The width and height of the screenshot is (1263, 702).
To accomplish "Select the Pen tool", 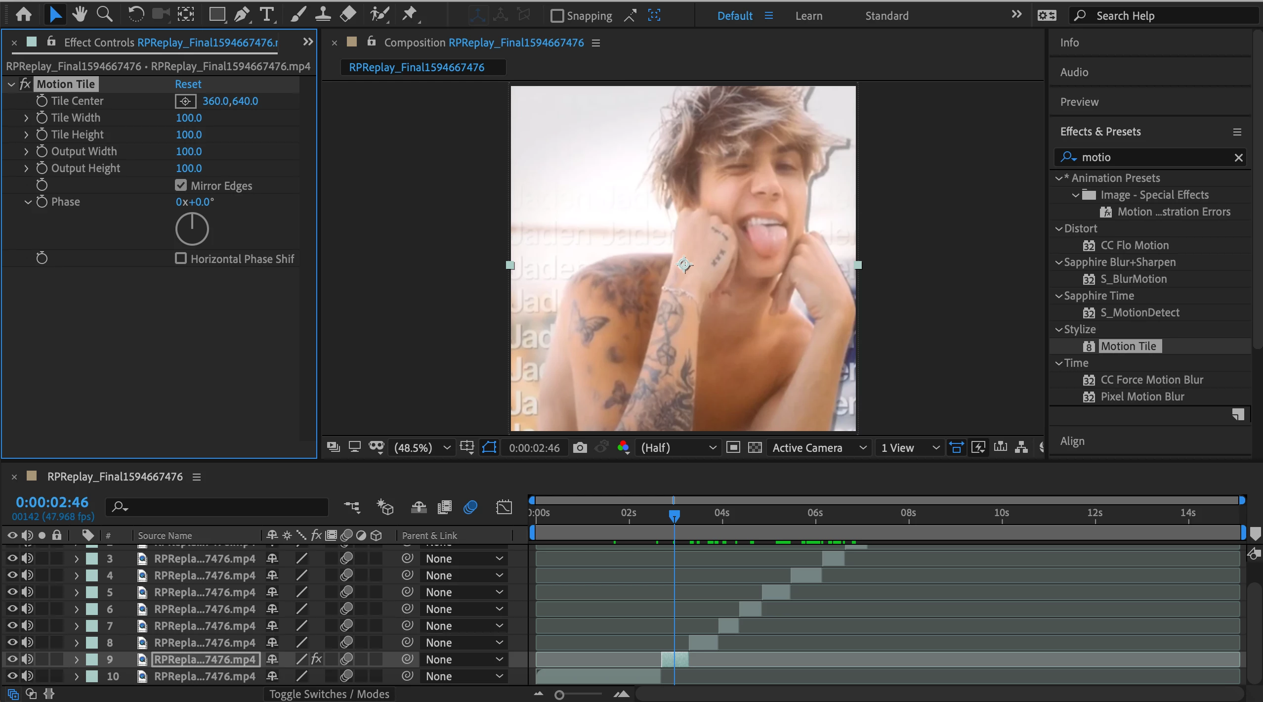I will [x=241, y=14].
